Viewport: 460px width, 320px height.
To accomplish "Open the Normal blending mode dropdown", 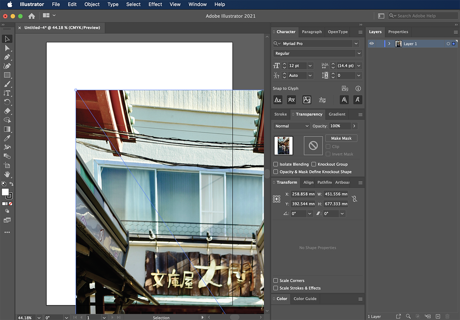I will (291, 126).
